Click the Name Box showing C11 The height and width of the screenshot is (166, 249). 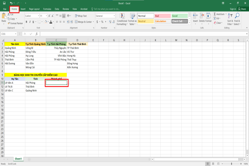pyautogui.click(x=9, y=34)
